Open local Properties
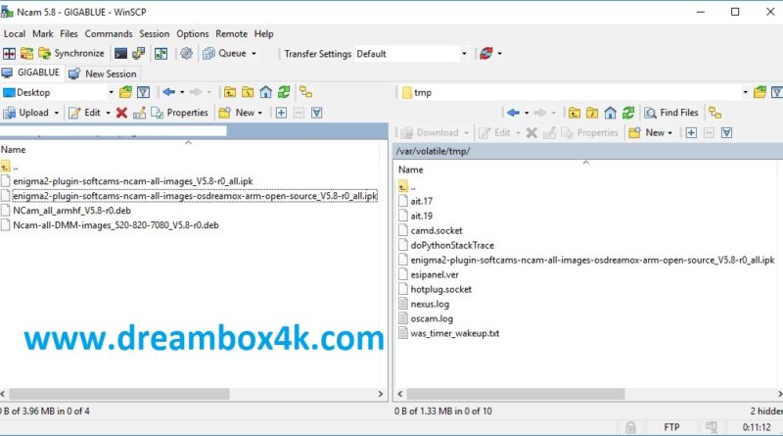The width and height of the screenshot is (783, 436). tap(180, 113)
